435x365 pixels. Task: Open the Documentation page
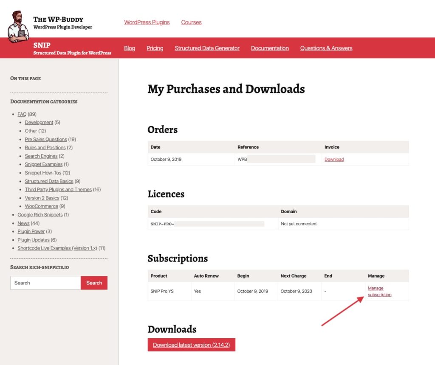pyautogui.click(x=270, y=48)
